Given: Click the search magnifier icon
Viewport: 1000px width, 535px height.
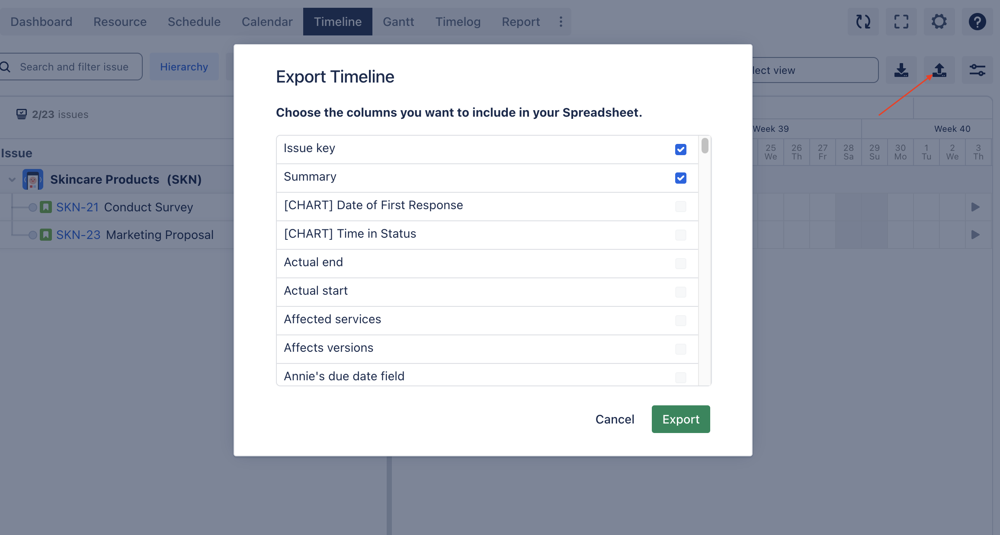Looking at the screenshot, I should (5, 67).
